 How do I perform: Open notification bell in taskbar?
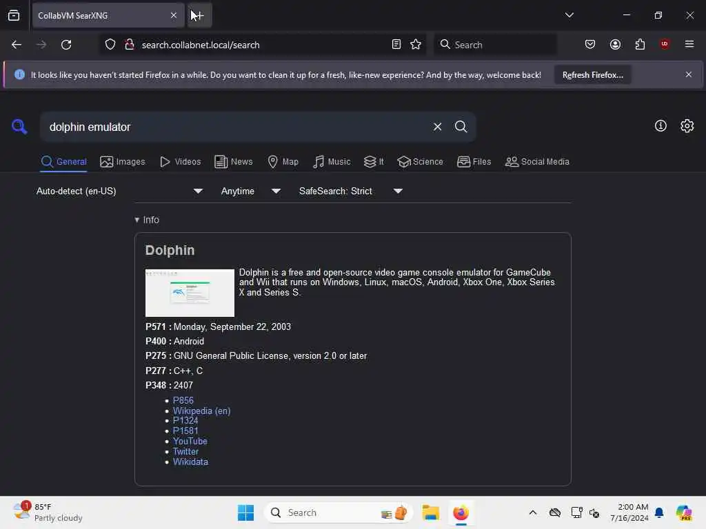[x=659, y=512]
